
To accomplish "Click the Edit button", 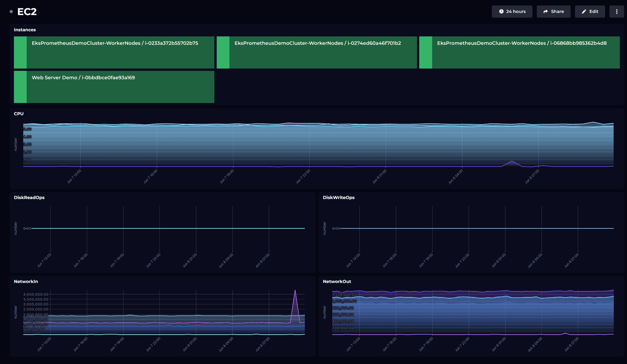I will pyautogui.click(x=590, y=11).
